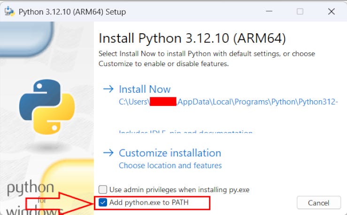Toggle Add python.exe to PATH checkbox
Image resolution: width=347 pixels, height=215 pixels.
click(103, 202)
